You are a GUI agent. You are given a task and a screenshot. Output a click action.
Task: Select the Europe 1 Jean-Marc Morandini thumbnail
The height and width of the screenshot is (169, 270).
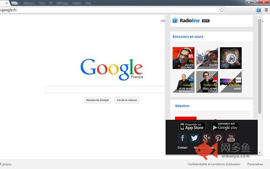184,82
